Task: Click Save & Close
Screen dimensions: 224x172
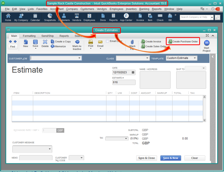Action: (x=147, y=158)
